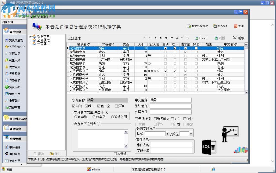276x173 pixels.
Task: Click the 刷新 refresh button
Action: pos(220,38)
